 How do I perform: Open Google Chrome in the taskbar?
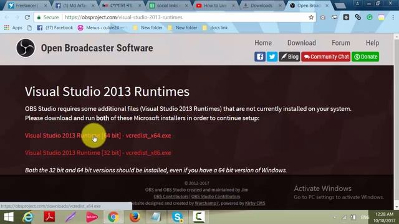click(113, 217)
